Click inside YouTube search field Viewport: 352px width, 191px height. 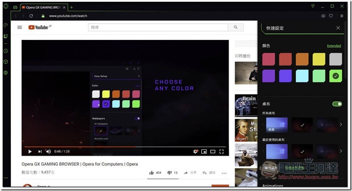pyautogui.click(x=158, y=28)
